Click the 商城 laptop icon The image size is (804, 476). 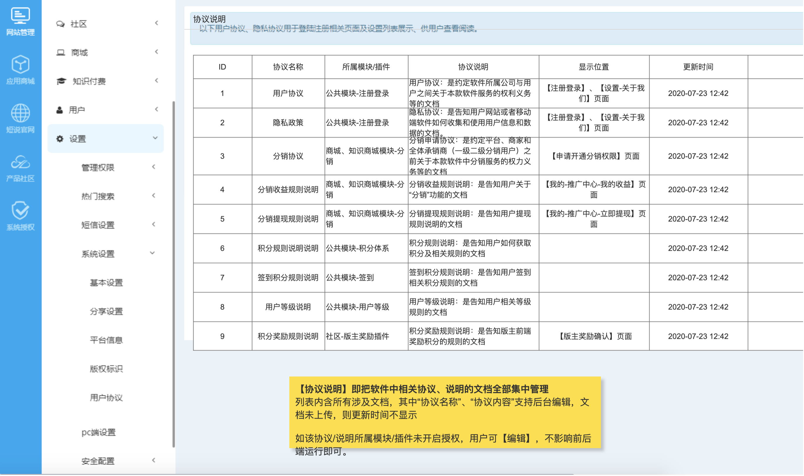click(x=61, y=52)
